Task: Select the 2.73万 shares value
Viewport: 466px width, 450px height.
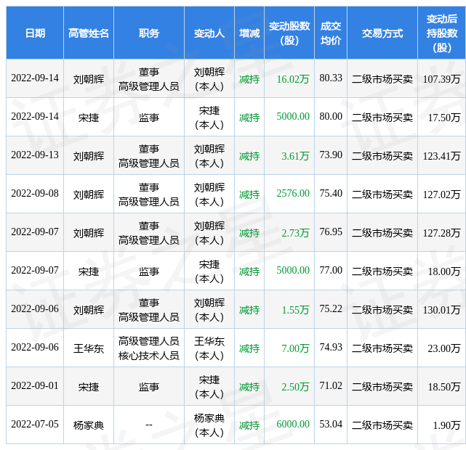Action: click(295, 233)
